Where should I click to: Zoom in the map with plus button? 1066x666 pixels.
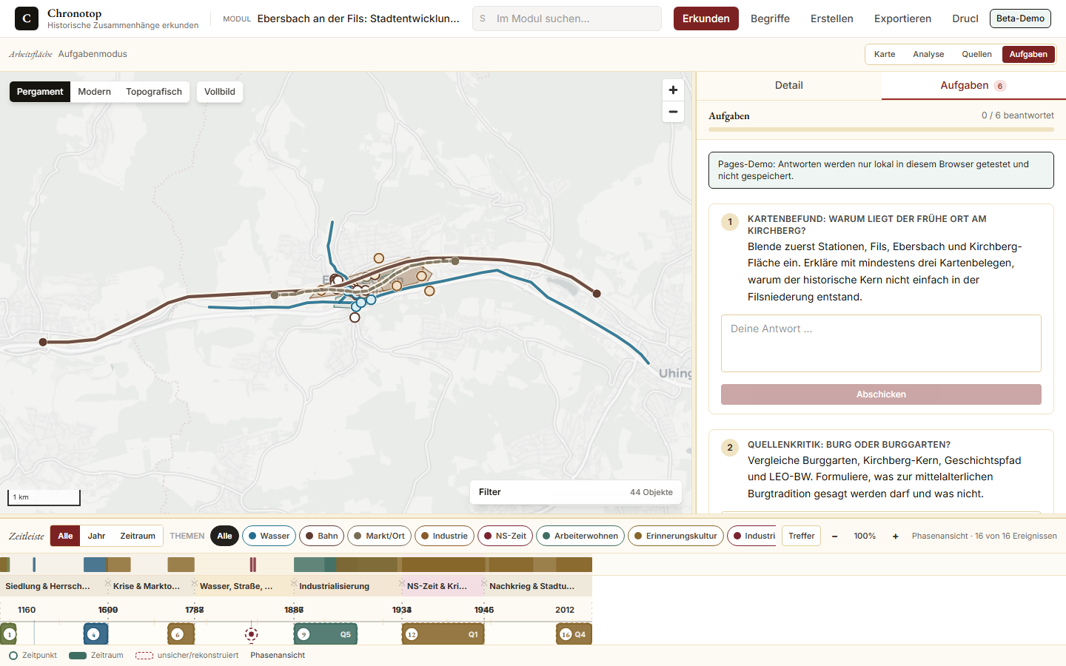click(673, 90)
